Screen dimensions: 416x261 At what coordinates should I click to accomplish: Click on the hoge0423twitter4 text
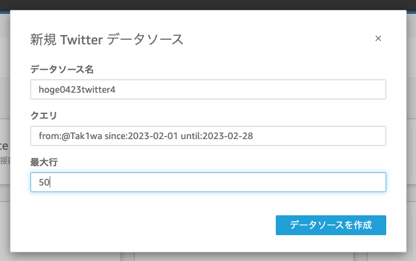(x=77, y=90)
